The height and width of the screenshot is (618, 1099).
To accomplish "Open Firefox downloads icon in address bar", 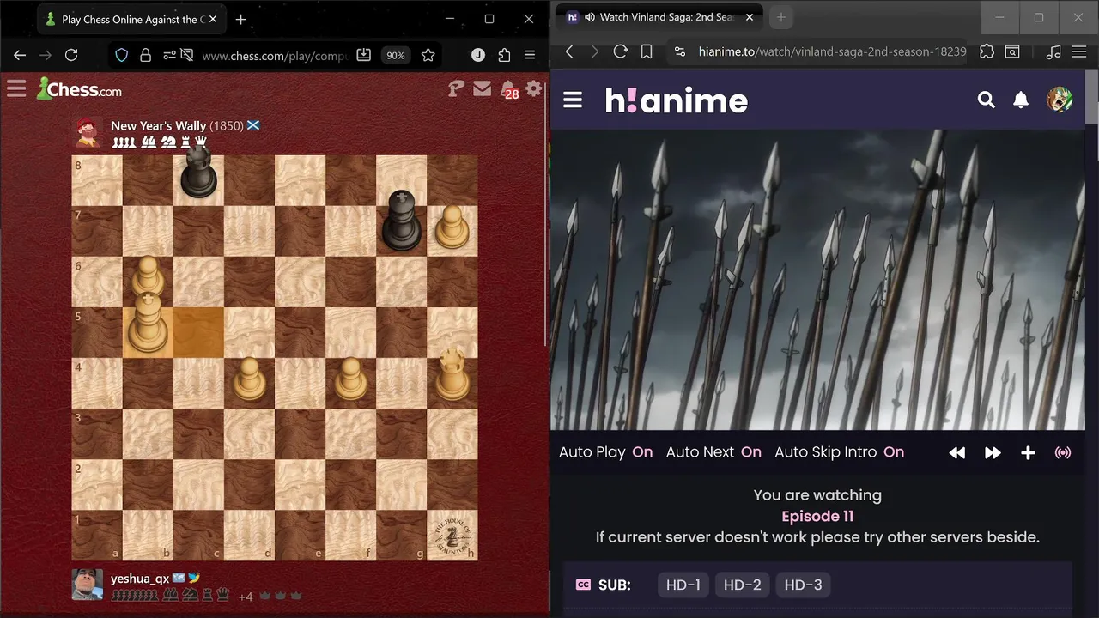I will (363, 55).
